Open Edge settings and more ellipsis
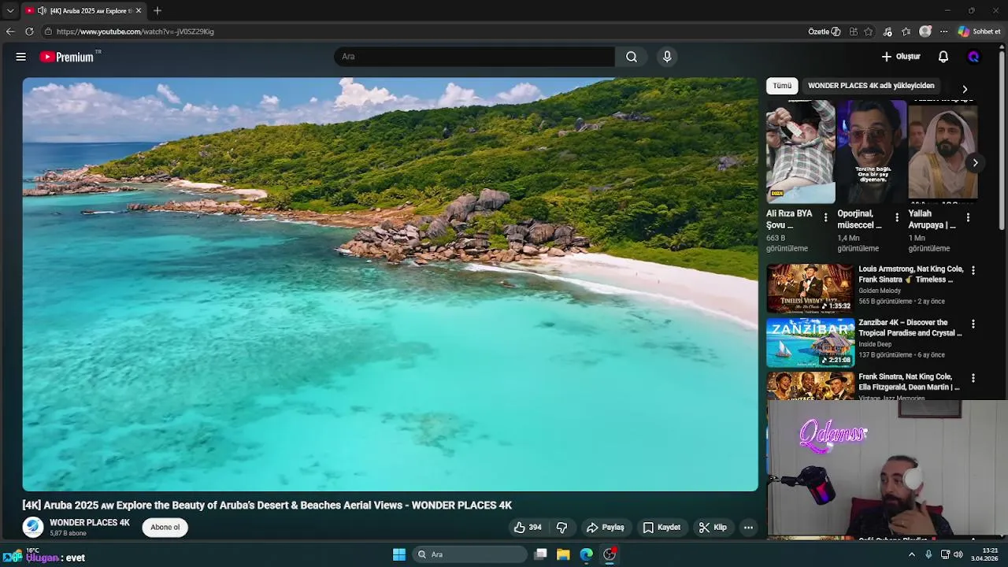1008x567 pixels. [943, 31]
